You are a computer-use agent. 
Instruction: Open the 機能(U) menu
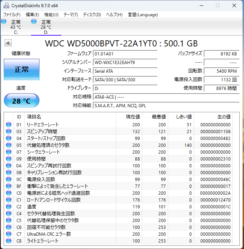point(51,15)
